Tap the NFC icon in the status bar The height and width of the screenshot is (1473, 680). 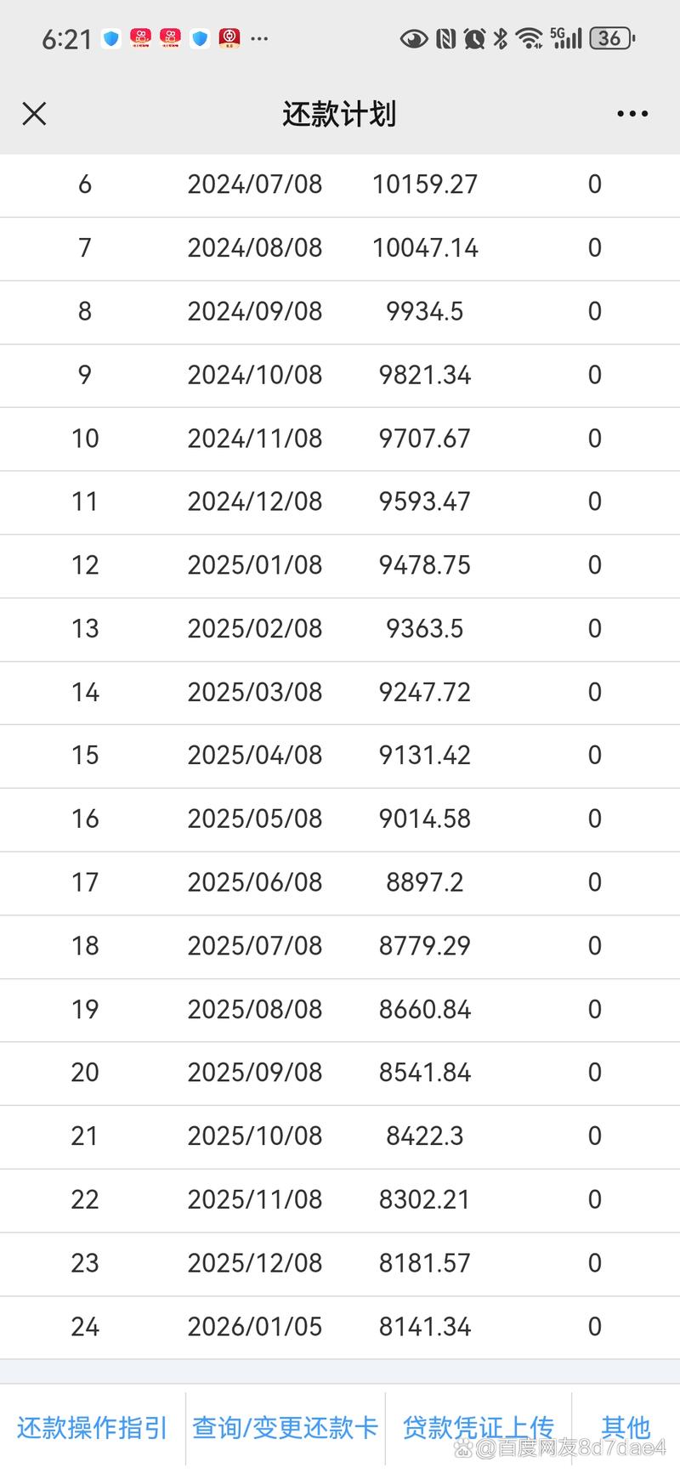pos(445,38)
